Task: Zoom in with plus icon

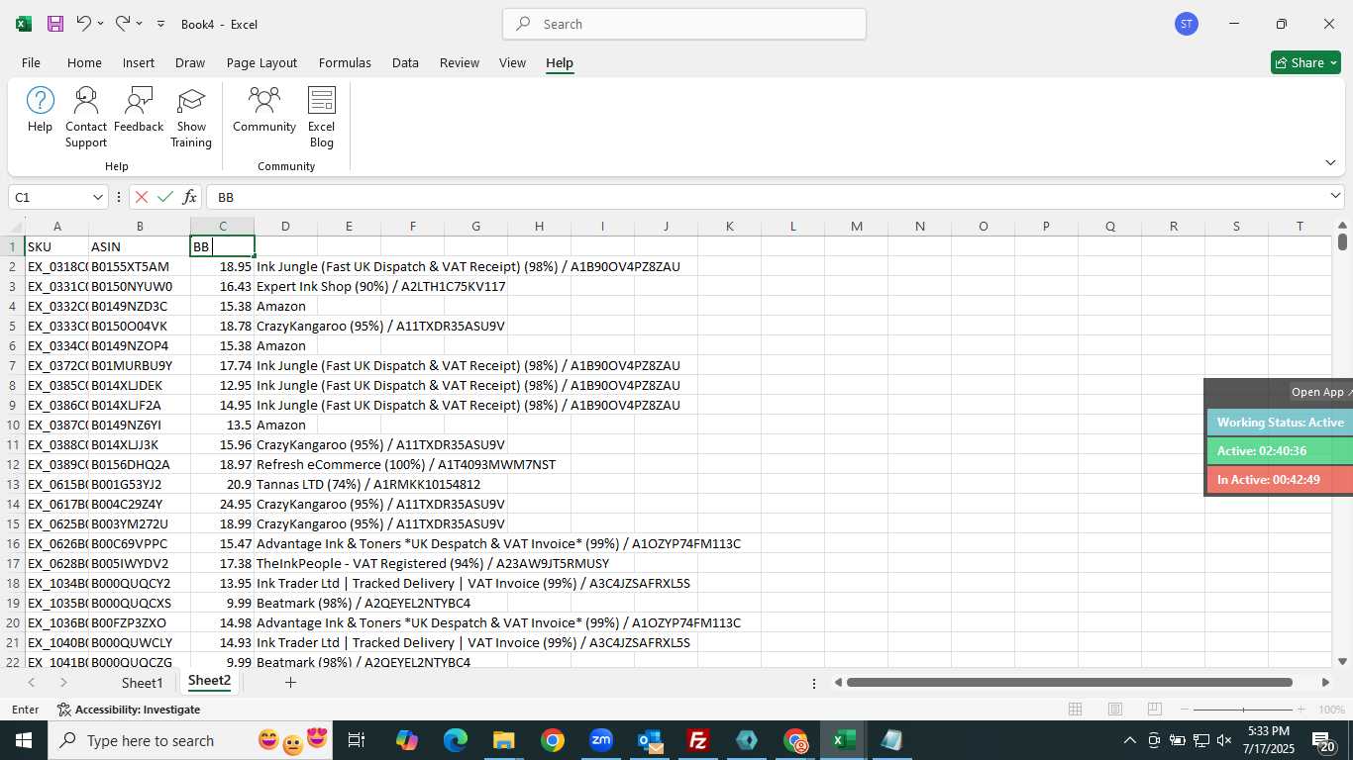Action: [1301, 710]
